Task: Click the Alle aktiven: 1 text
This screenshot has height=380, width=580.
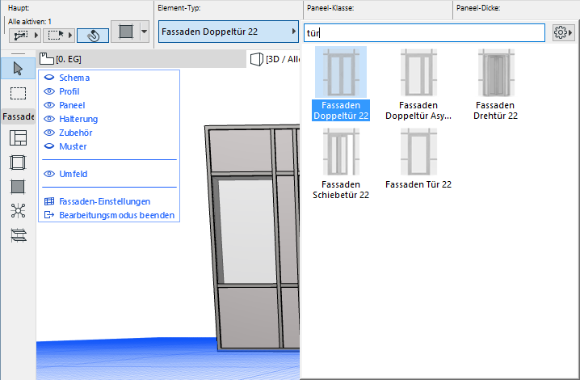Action: tap(30, 22)
